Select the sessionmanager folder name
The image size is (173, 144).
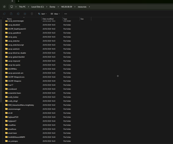(x=14, y=109)
